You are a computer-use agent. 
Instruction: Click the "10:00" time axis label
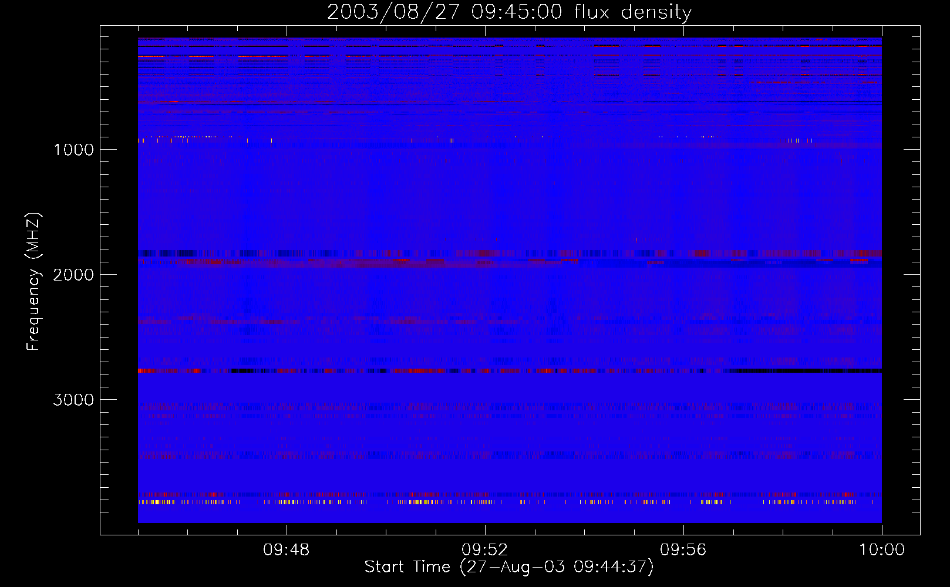[x=882, y=550]
